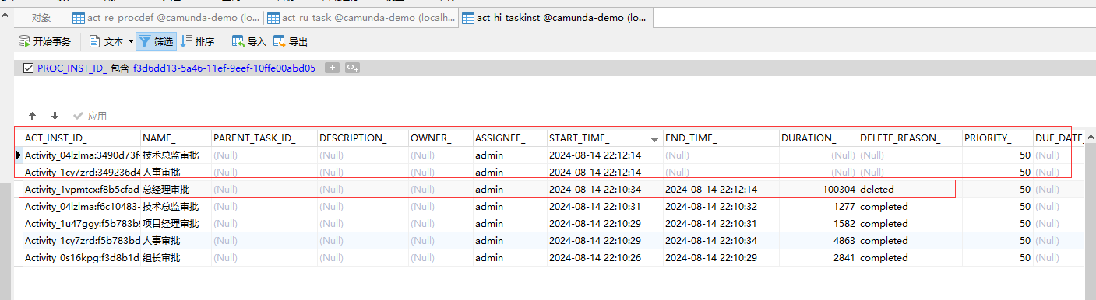This screenshot has width=1096, height=300.
Task: Click the completed cell in 组长审批 row
Action: [x=910, y=258]
